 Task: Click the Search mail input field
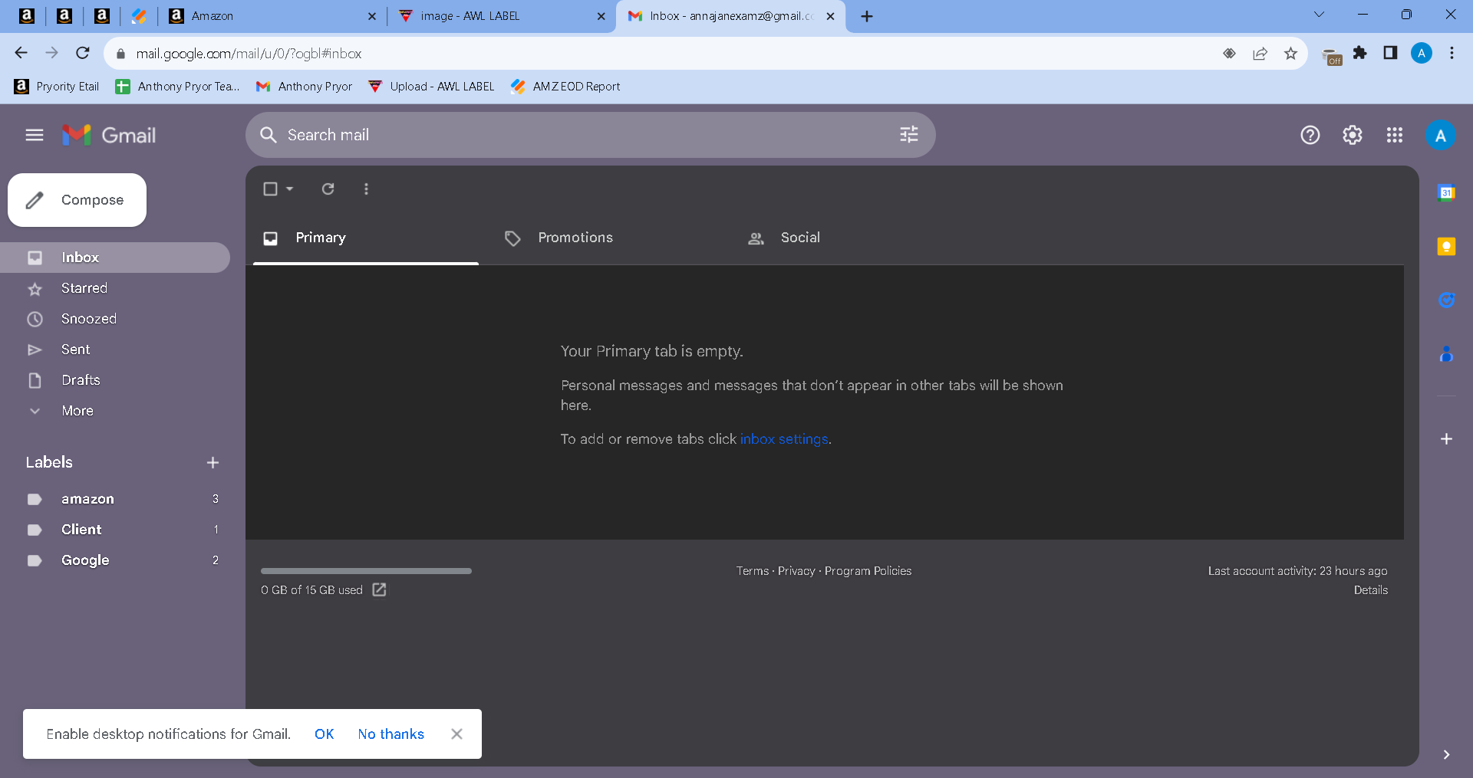coord(589,135)
